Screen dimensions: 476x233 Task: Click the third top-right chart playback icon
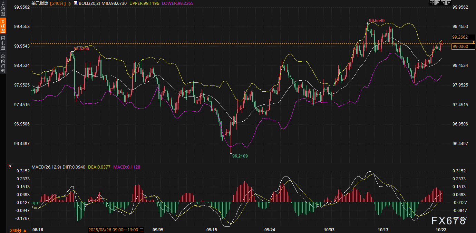point(443,3)
